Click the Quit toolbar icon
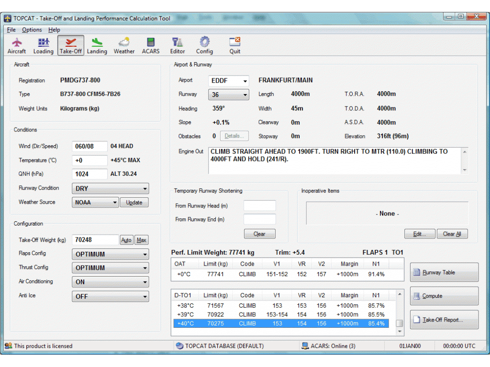 [234, 45]
